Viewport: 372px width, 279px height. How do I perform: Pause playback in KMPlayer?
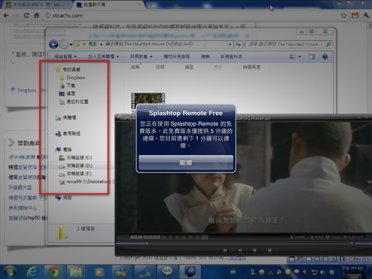240,250
